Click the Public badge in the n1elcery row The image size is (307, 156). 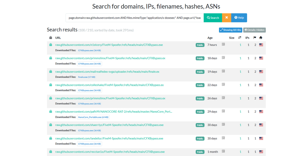(200, 45)
